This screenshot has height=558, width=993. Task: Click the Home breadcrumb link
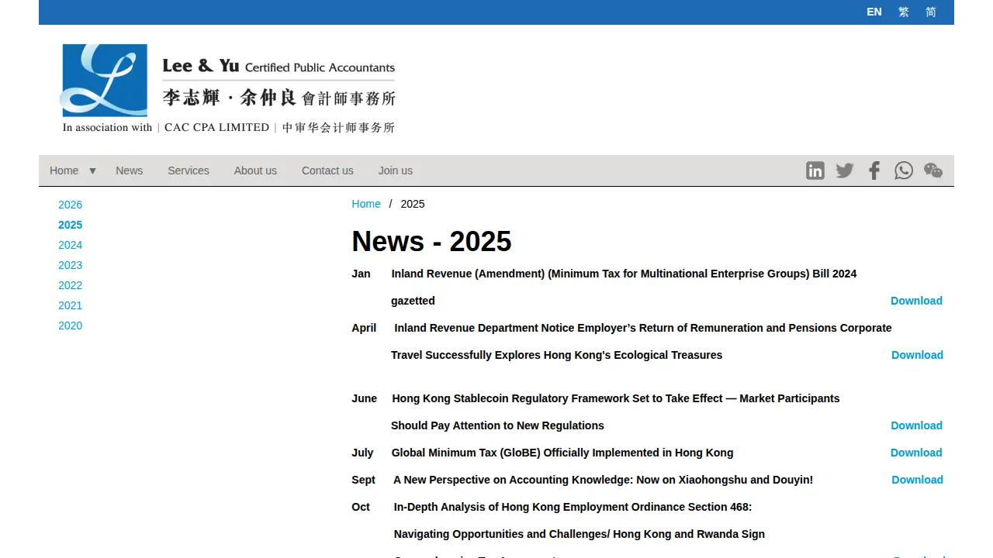click(366, 204)
